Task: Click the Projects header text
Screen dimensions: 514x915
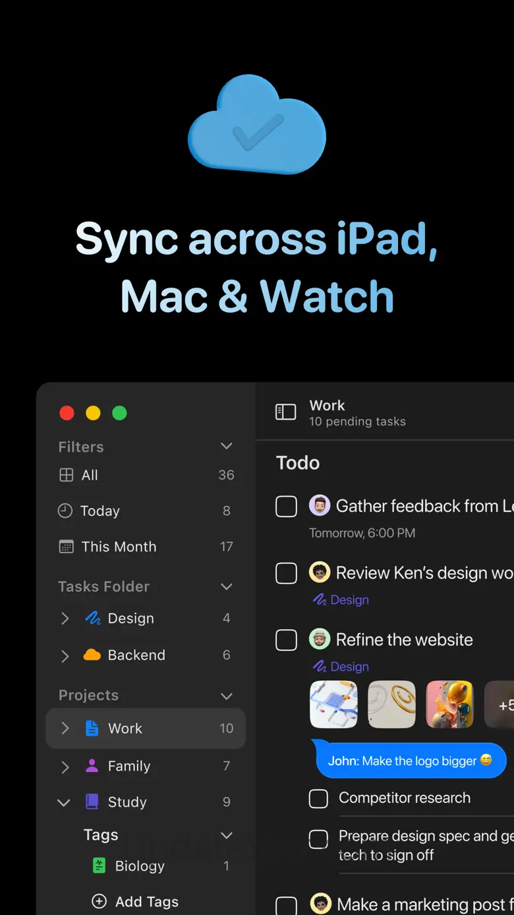Action: pos(88,695)
